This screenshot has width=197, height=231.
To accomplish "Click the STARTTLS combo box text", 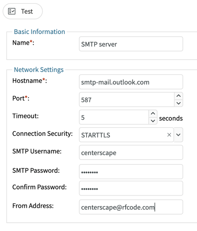I will 121,135.
